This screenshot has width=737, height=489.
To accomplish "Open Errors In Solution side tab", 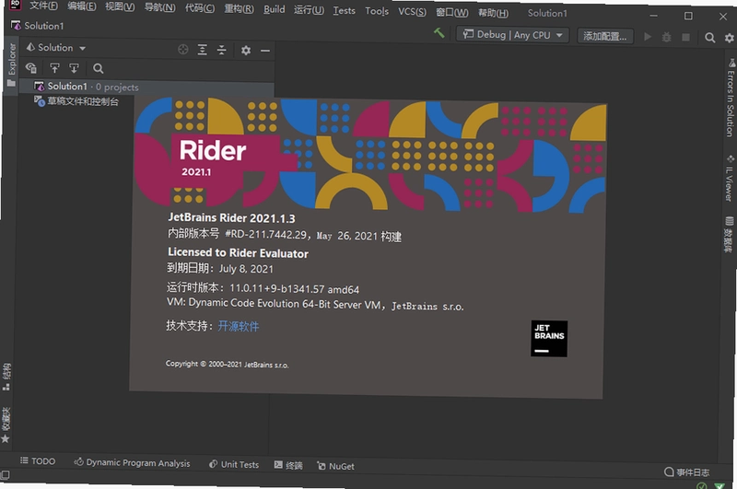I will [731, 98].
